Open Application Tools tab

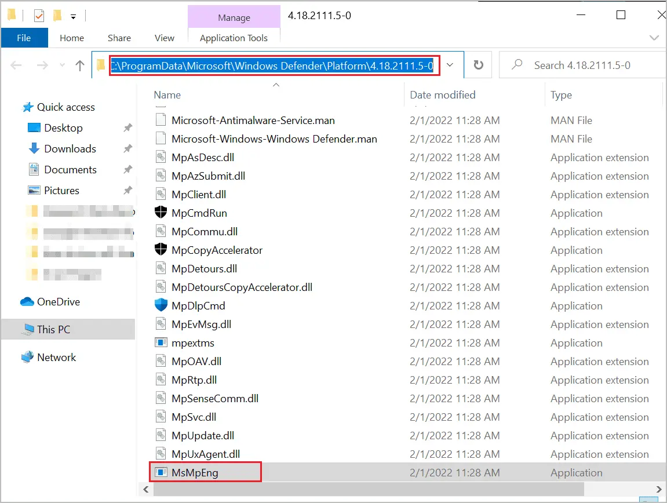pyautogui.click(x=234, y=38)
